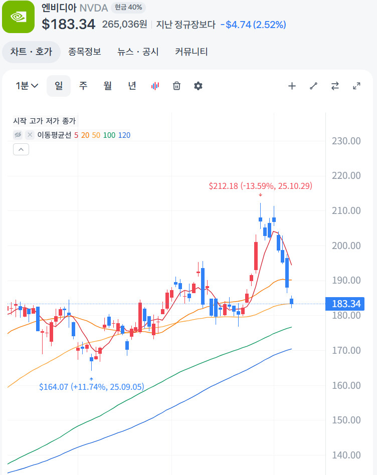The height and width of the screenshot is (475, 377).
Task: Click the -$4.74 (2.52%) change value
Action: (253, 25)
